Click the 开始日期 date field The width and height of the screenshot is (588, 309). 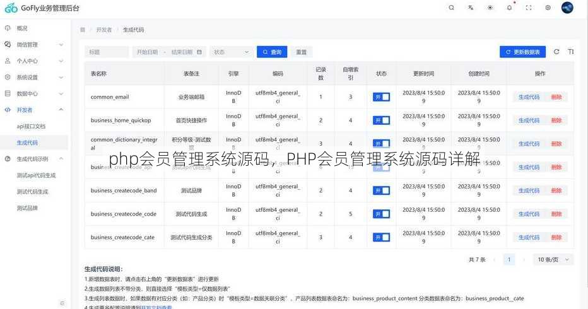pyautogui.click(x=147, y=52)
